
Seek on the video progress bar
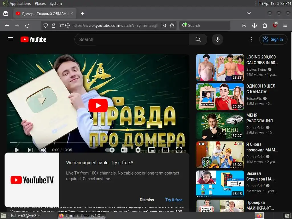[x=98, y=143]
